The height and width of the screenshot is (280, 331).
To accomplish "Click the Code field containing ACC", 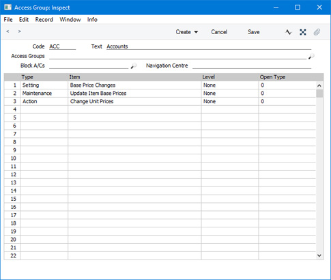I will coord(62,46).
